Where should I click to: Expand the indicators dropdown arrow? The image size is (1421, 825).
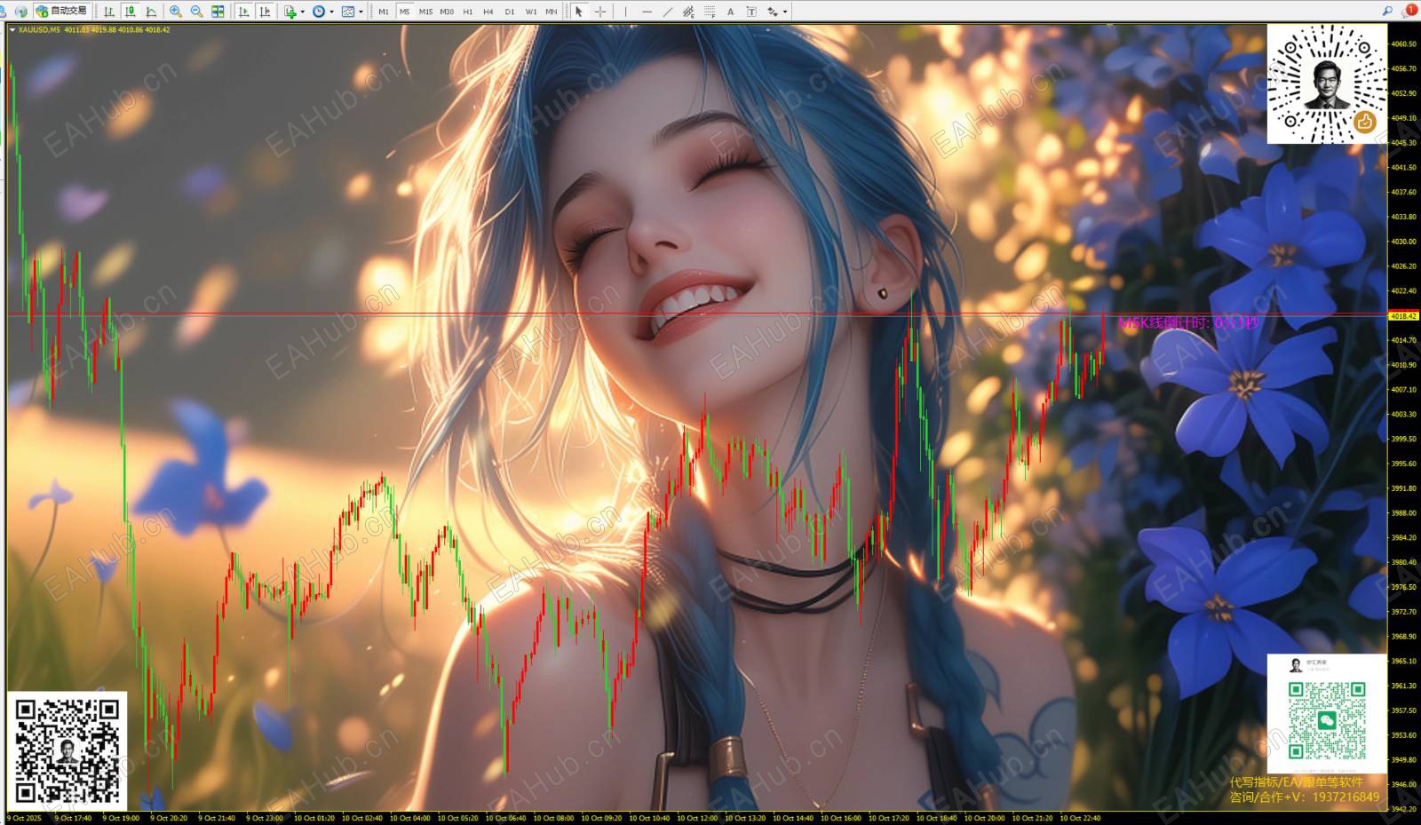point(302,12)
